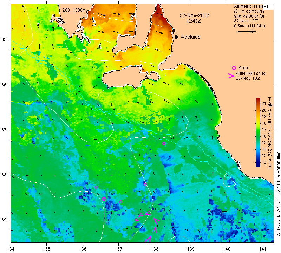Click the bold Argo float marker near 136.6E 38.5S
This screenshot has height=253, width=281.
pyautogui.click(x=104, y=199)
